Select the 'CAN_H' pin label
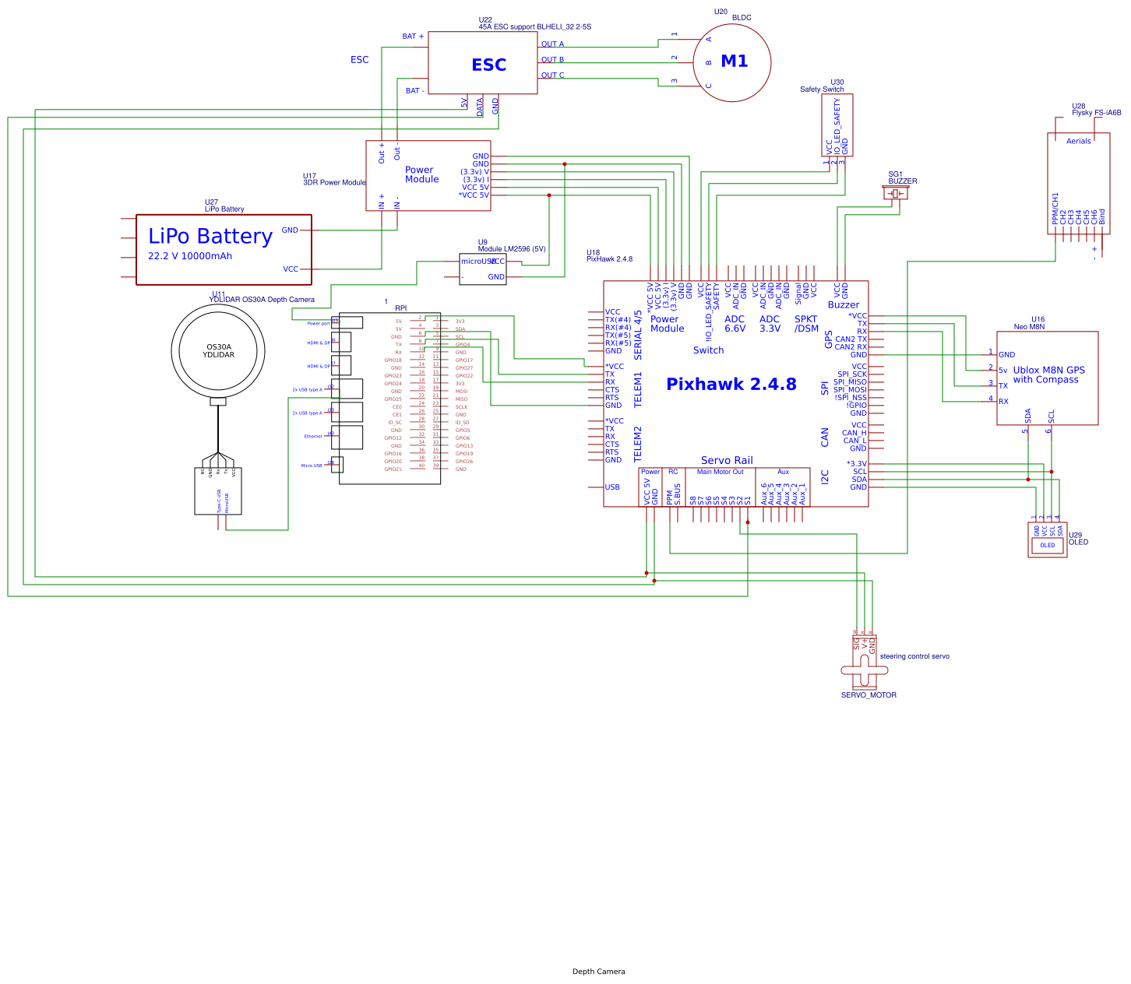Screen dimensions: 1131x984 tap(854, 434)
